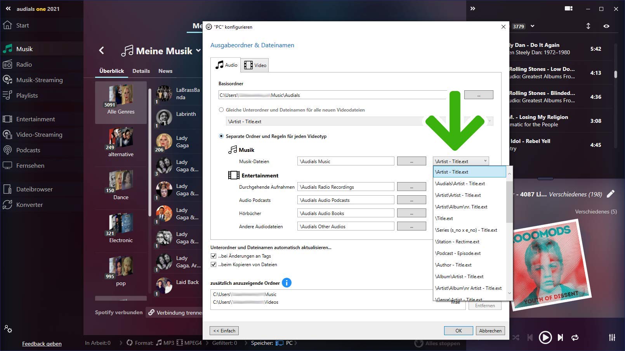The image size is (625, 351).
Task: Click the Podcasts sidebar icon
Action: click(7, 150)
